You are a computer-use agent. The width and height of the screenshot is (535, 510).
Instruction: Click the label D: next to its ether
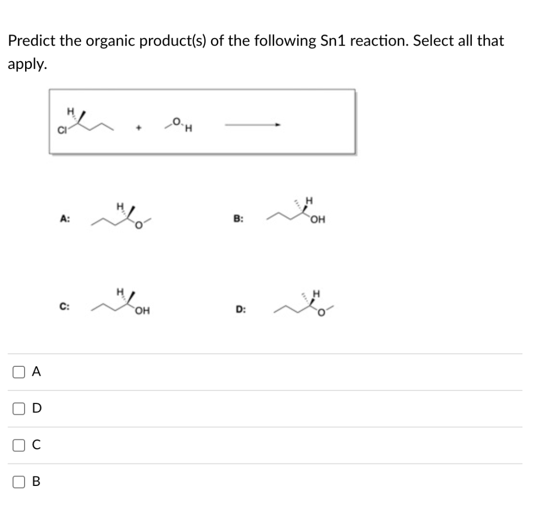(241, 309)
